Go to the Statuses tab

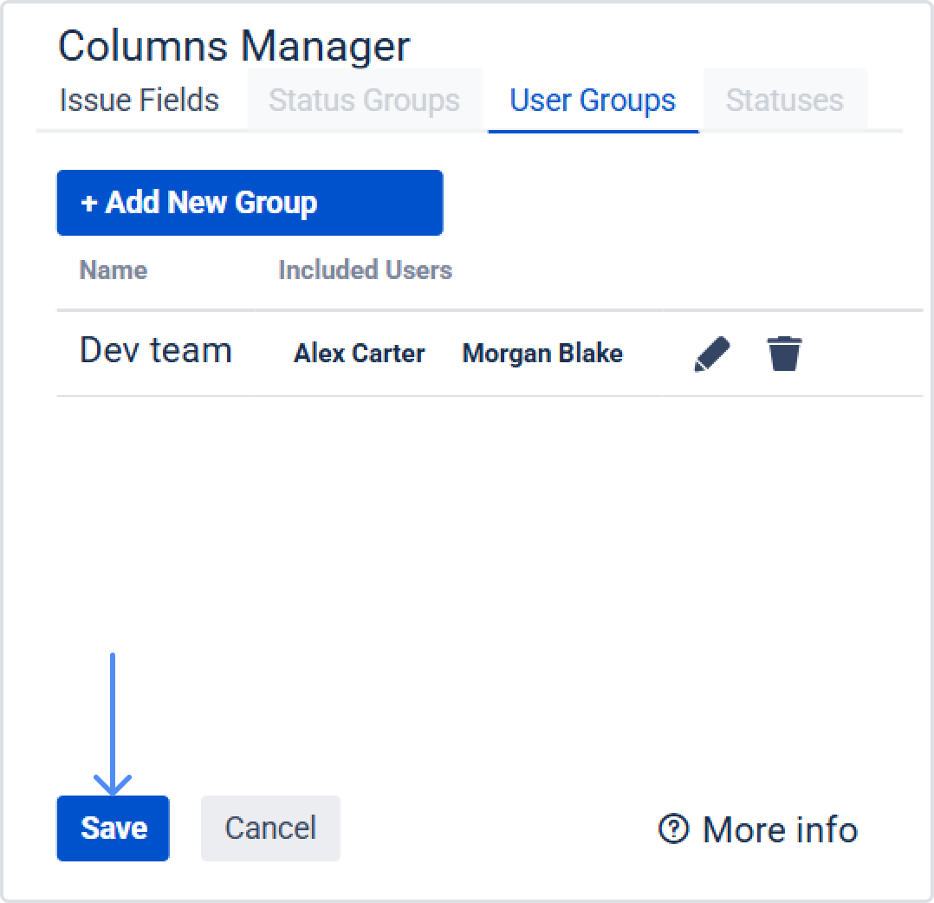(x=784, y=101)
